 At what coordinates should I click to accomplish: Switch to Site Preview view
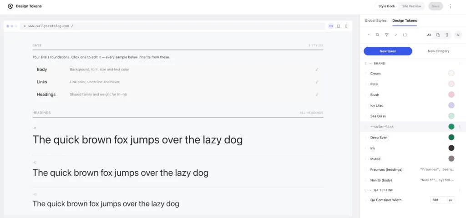click(x=411, y=6)
